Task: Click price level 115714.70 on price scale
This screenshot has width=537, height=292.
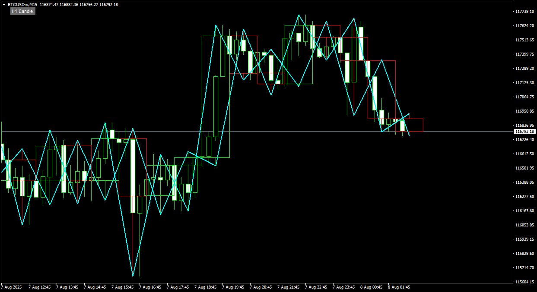Action: tap(524, 268)
